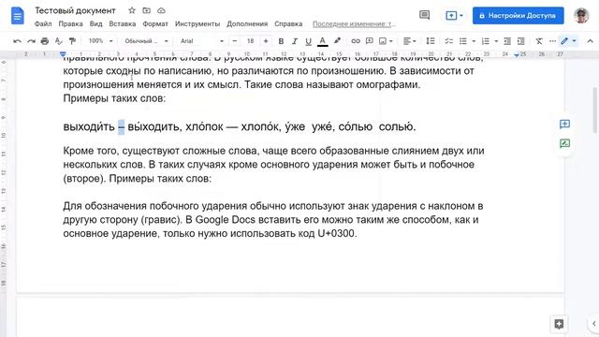599x337 pixels.
Task: Expand the bulleted list options arrow
Action: click(x=474, y=41)
